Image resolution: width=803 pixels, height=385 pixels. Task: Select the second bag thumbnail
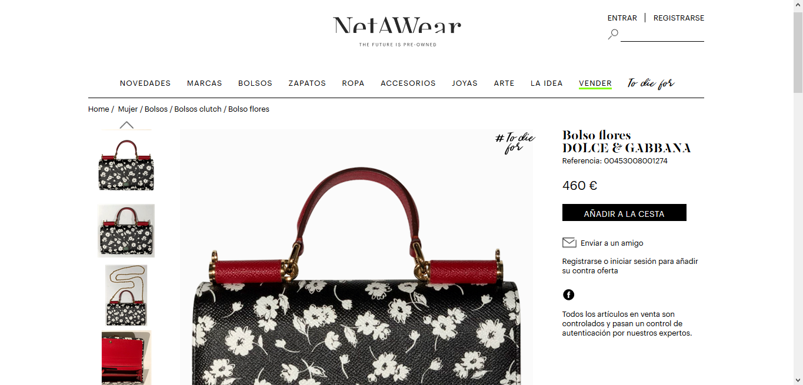pos(126,230)
